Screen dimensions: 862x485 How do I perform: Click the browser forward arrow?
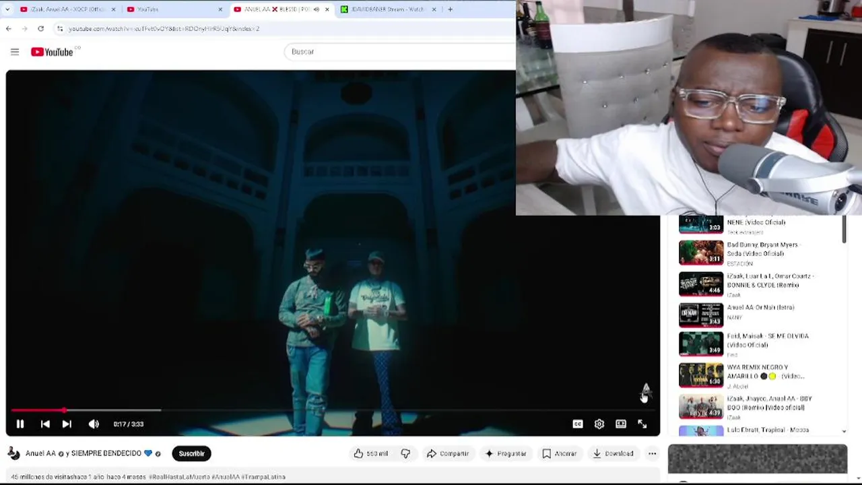[24, 28]
